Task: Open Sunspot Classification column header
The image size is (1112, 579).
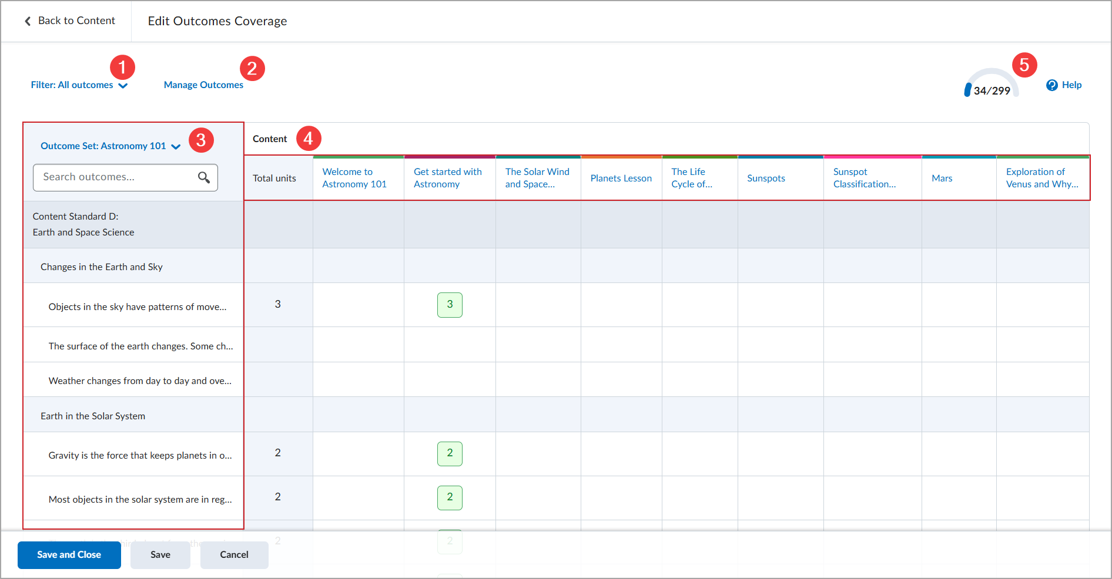Action: pyautogui.click(x=865, y=178)
